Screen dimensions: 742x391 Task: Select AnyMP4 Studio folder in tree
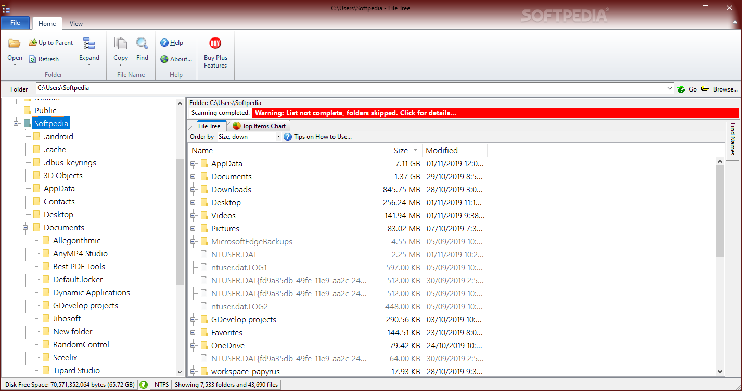(x=80, y=254)
